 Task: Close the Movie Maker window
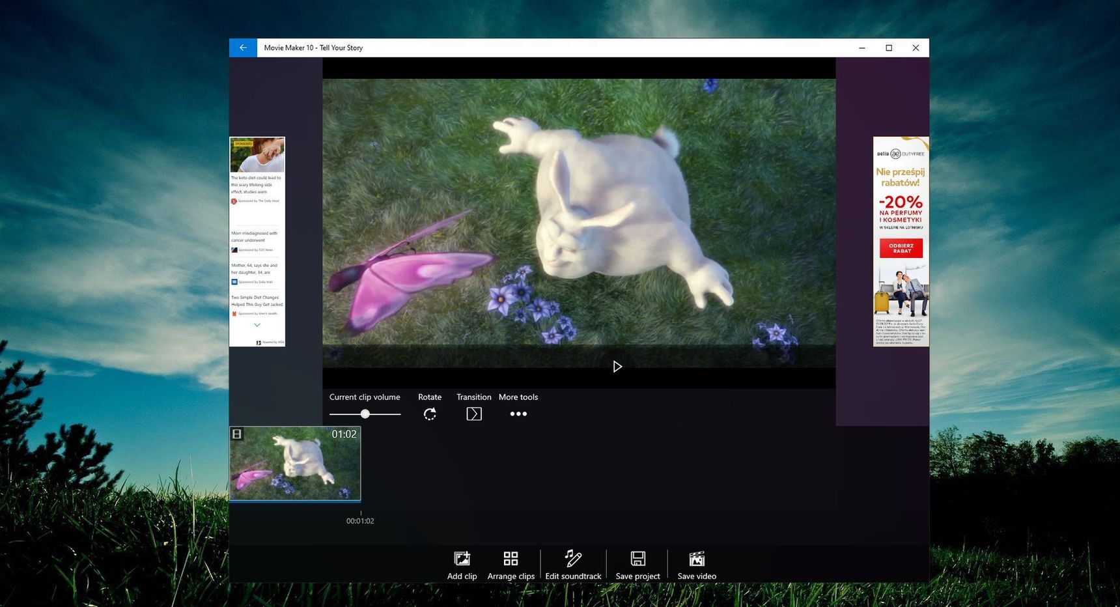click(x=916, y=48)
